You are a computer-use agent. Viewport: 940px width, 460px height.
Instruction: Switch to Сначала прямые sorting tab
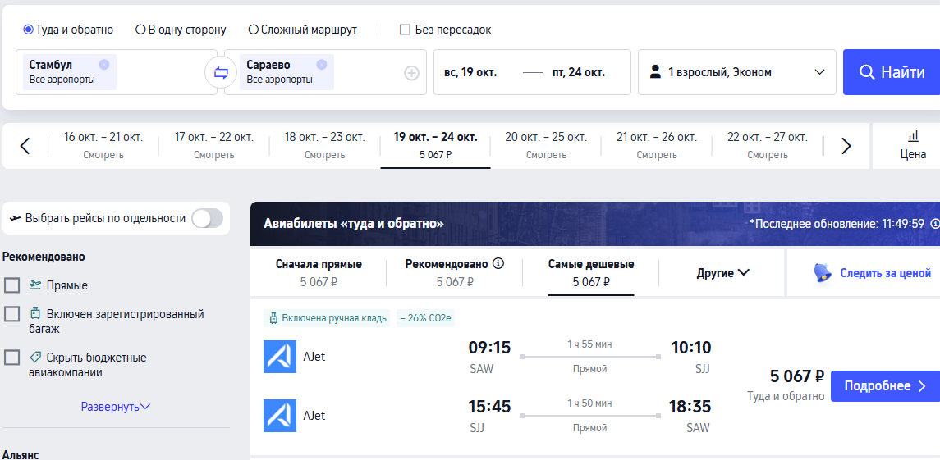click(319, 272)
